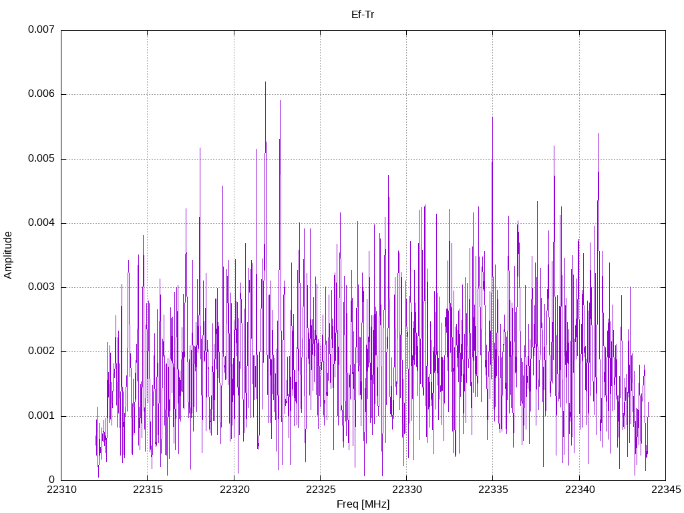Click the plot title Ef-Tr

(363, 15)
